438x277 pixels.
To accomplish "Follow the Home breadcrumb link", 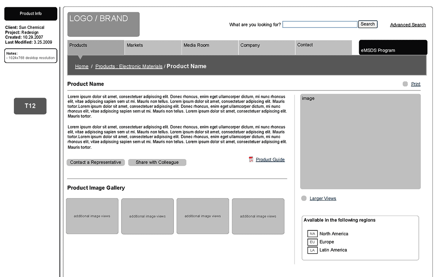I will click(82, 67).
